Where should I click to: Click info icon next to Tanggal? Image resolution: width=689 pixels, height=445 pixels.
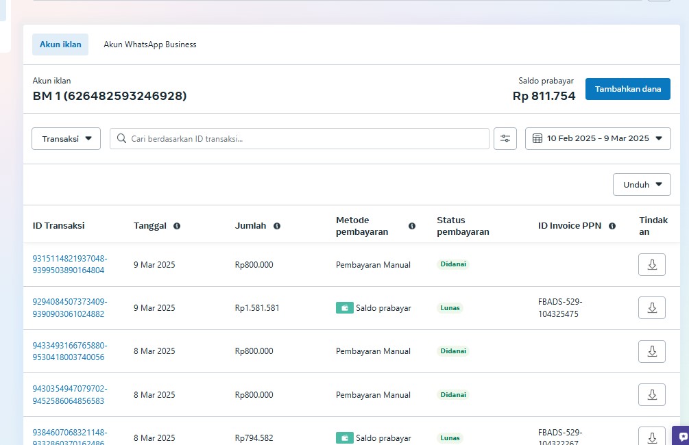(x=177, y=226)
